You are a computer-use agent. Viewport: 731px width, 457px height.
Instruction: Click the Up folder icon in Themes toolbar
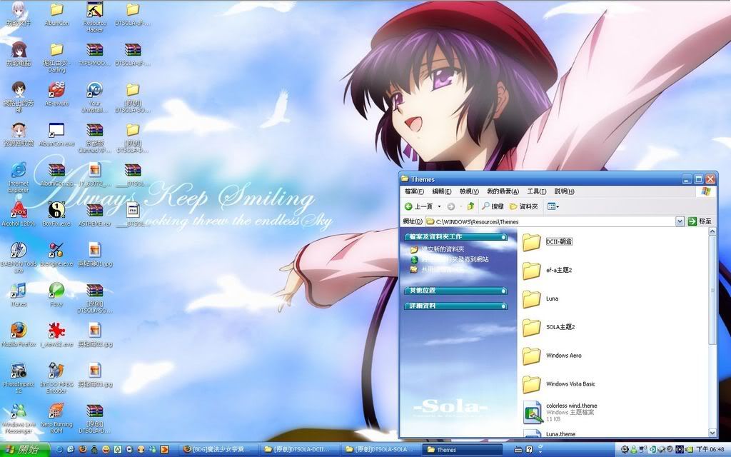[471, 206]
